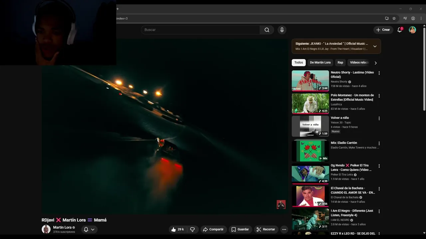Open the I Am El Negro Diferente thumbnail
This screenshot has width=426, height=239.
point(310,219)
